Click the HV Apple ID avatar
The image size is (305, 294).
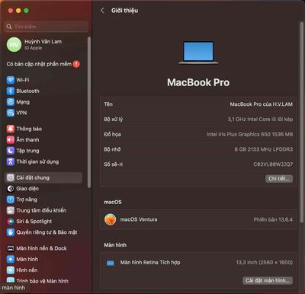pyautogui.click(x=14, y=45)
